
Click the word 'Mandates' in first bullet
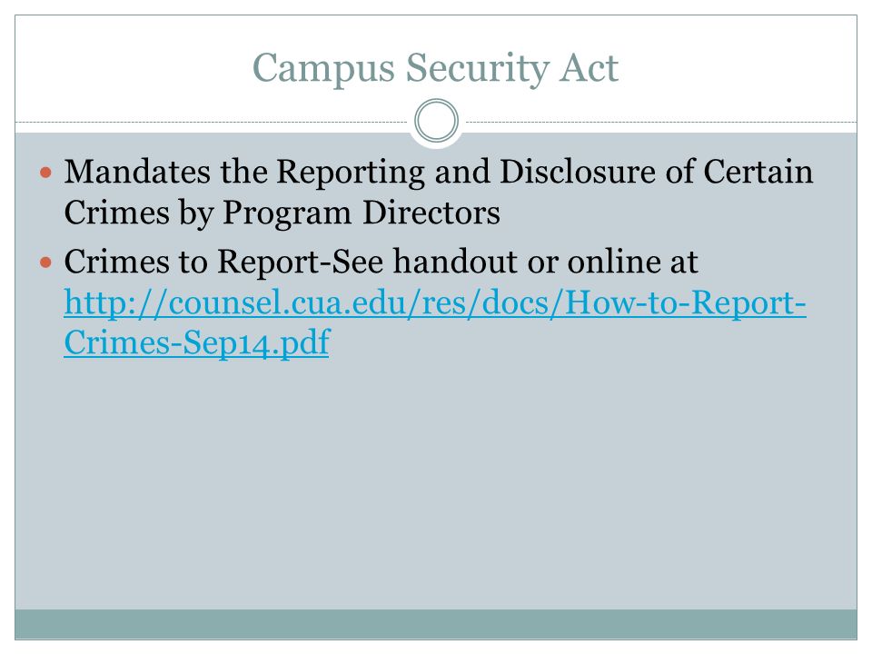point(137,172)
